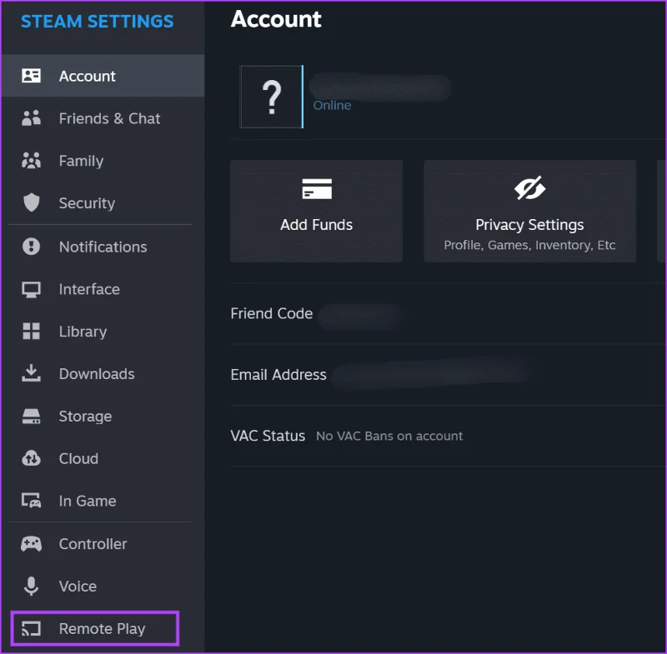The image size is (667, 654).
Task: Go to Controller settings
Action: [103, 544]
